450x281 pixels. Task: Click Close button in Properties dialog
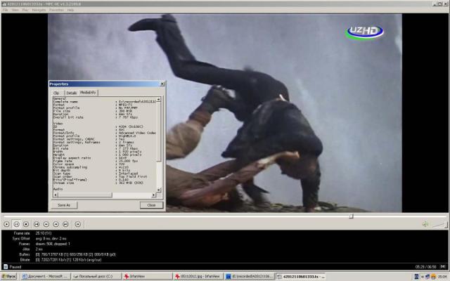pyautogui.click(x=150, y=205)
